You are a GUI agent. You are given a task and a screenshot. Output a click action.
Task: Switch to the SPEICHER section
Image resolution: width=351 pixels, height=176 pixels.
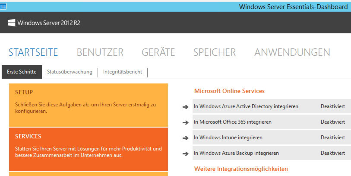click(215, 52)
